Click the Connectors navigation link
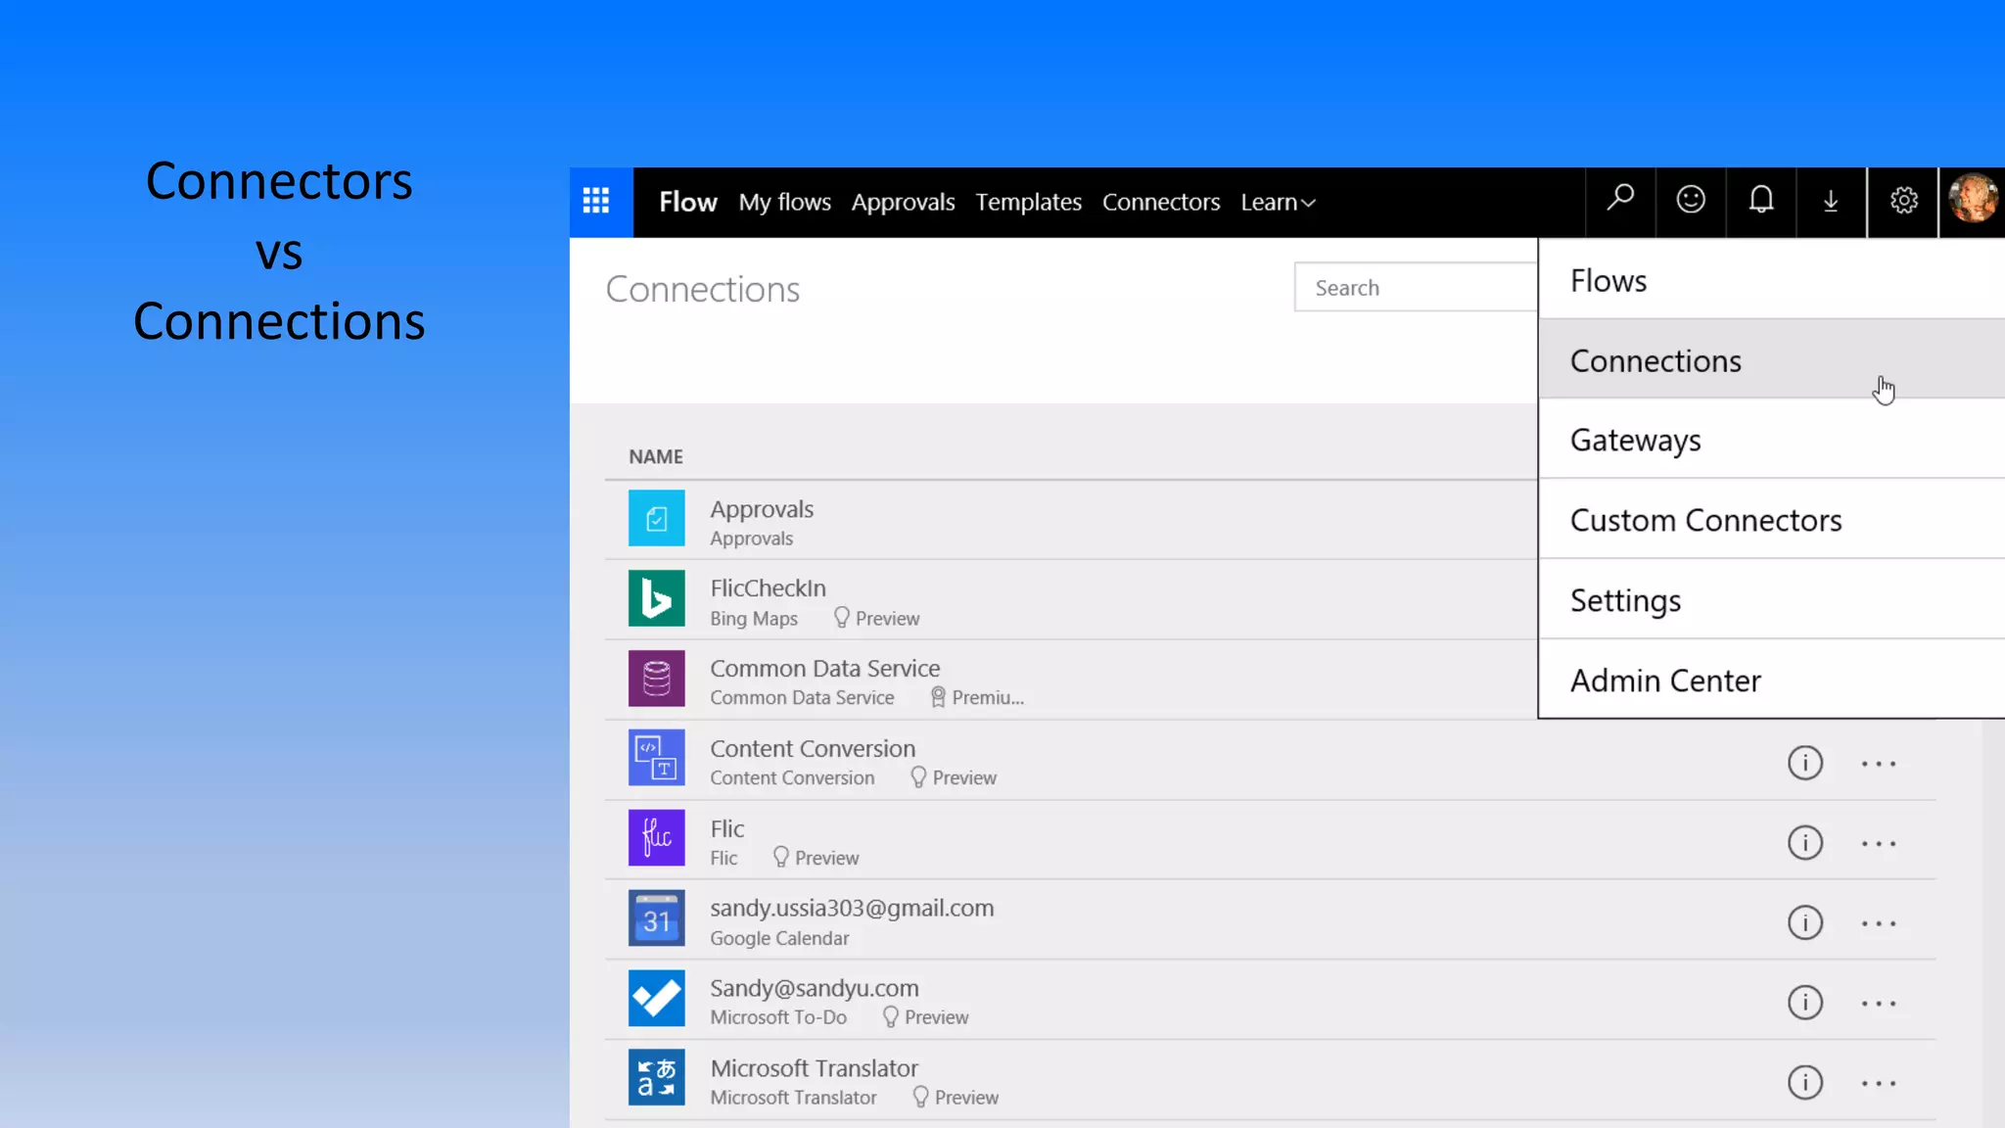Viewport: 2005px width, 1128px height. (1160, 203)
